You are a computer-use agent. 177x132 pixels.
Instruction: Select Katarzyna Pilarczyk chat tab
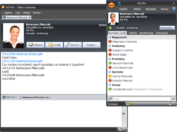coord(17,17)
